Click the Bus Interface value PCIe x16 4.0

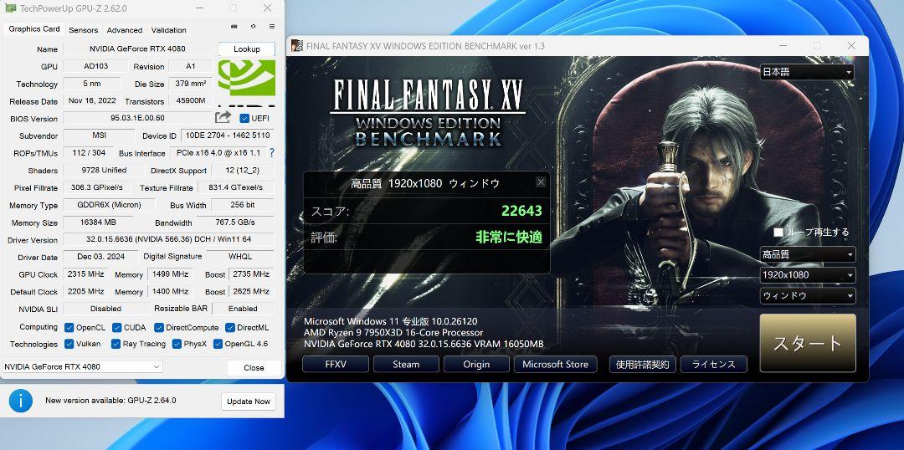click(218, 153)
